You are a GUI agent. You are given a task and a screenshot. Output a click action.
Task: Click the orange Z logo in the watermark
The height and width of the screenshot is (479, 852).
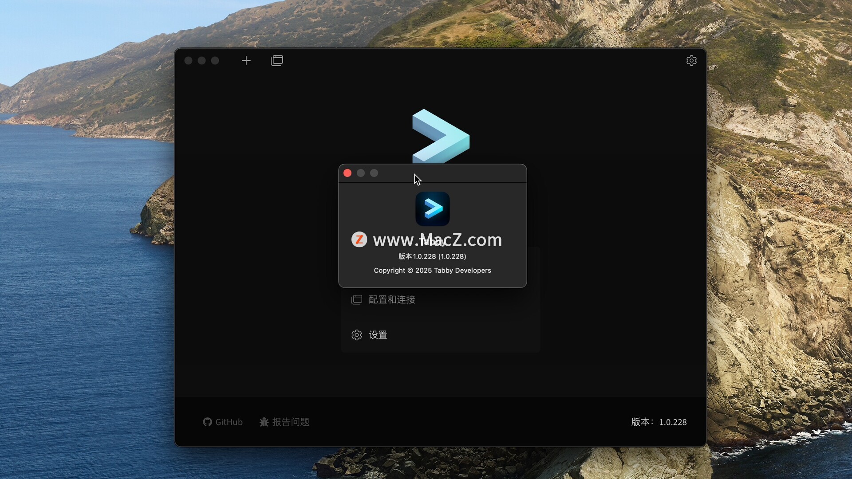pyautogui.click(x=359, y=239)
